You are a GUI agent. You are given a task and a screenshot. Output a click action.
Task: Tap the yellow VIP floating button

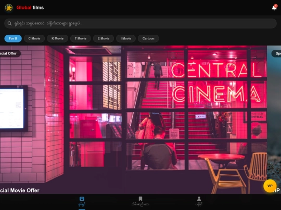pyautogui.click(x=270, y=186)
